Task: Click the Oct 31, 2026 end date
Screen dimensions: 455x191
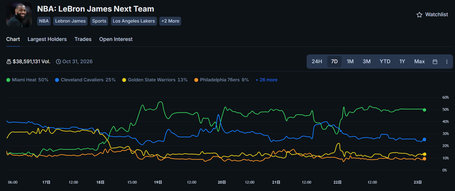Action: pos(77,62)
